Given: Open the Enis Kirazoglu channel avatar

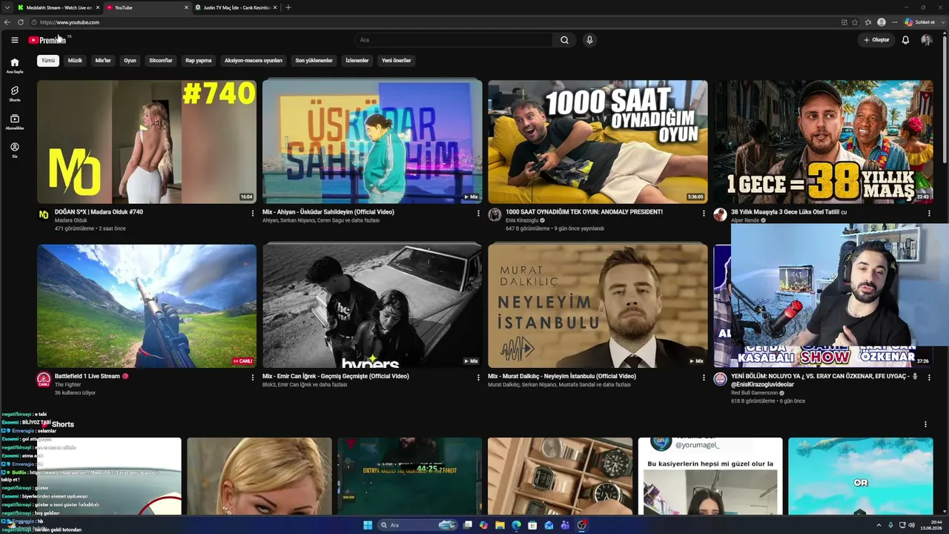Looking at the screenshot, I should (x=495, y=215).
